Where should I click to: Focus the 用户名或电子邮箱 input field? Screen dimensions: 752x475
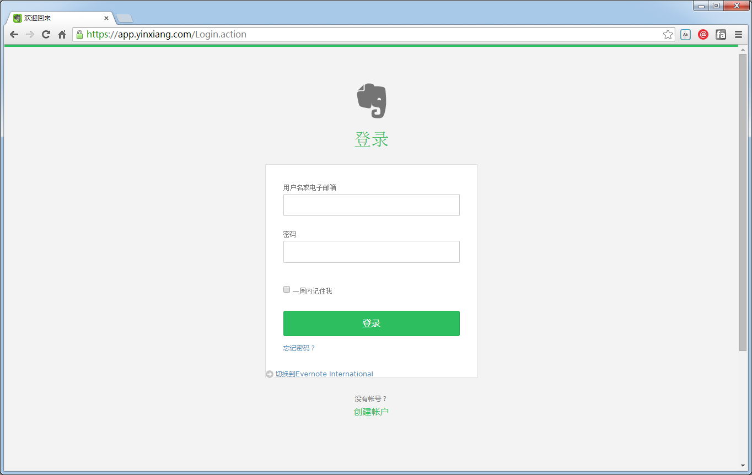tap(372, 205)
